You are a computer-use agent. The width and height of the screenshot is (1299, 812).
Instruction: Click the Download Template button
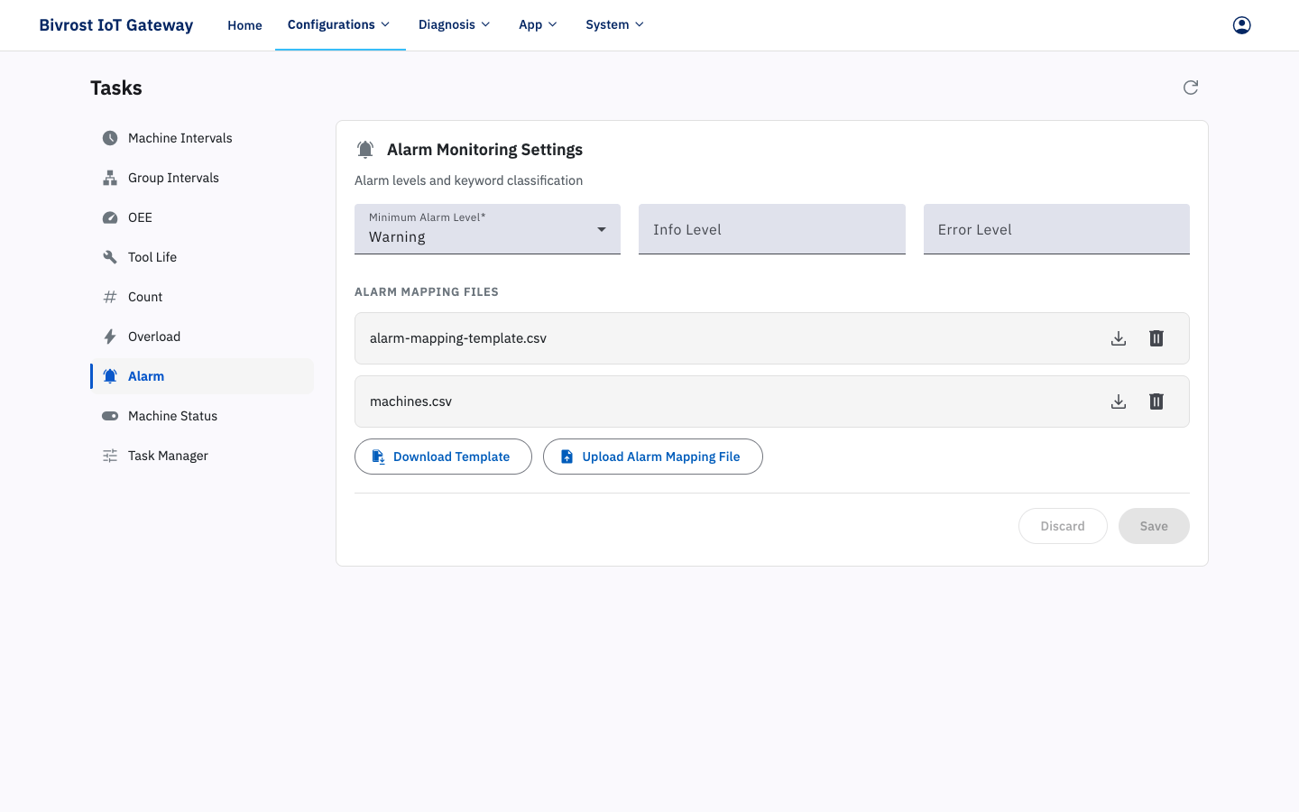[x=443, y=457]
